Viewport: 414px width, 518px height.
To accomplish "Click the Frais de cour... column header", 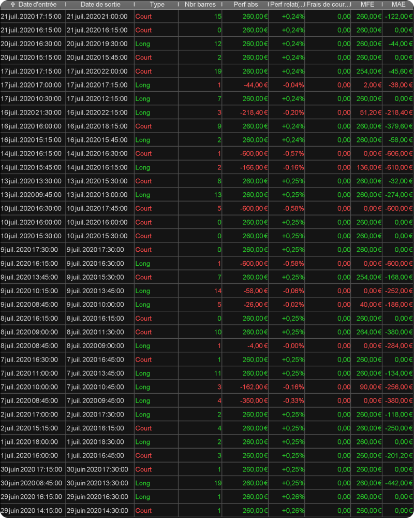I will point(328,4).
